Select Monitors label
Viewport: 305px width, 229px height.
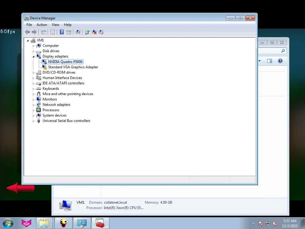point(50,99)
